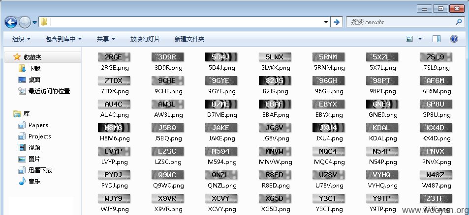Screen dimensions: 469x215
Task: Click in the 搜索 results search field
Action: [x=401, y=22]
